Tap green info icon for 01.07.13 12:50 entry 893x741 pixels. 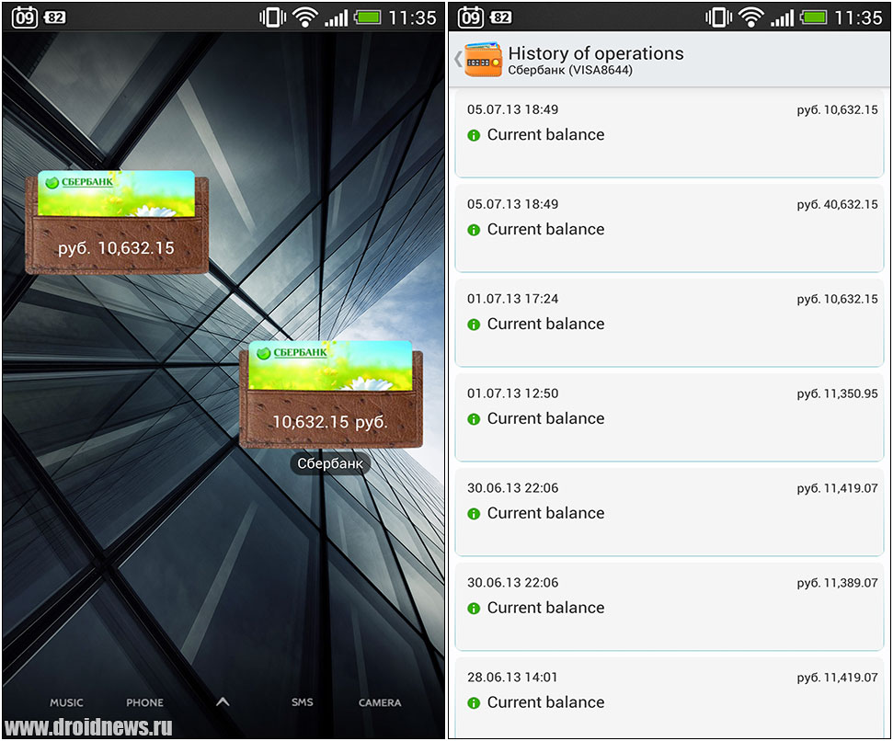(x=474, y=419)
